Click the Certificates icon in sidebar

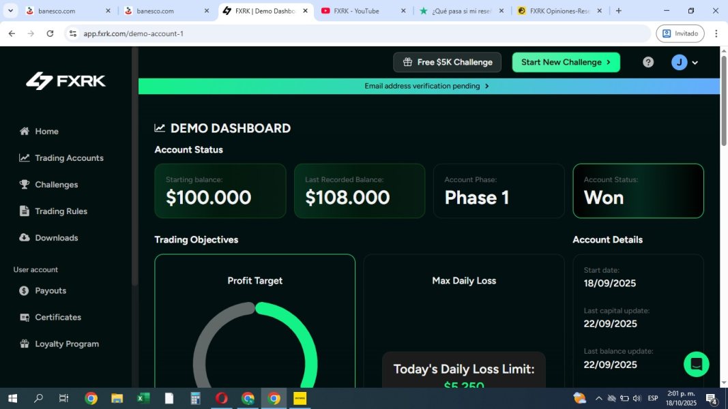click(24, 317)
